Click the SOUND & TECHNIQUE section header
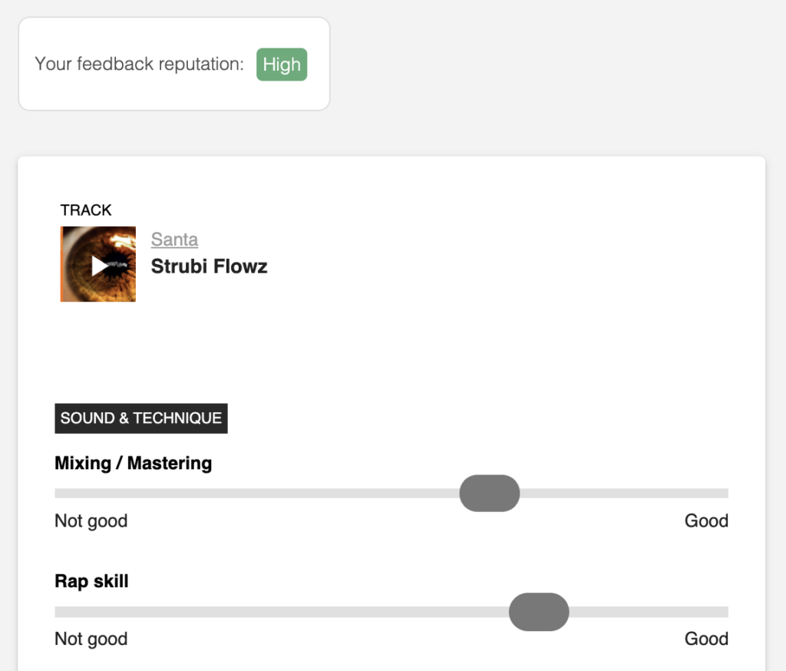 pos(141,418)
